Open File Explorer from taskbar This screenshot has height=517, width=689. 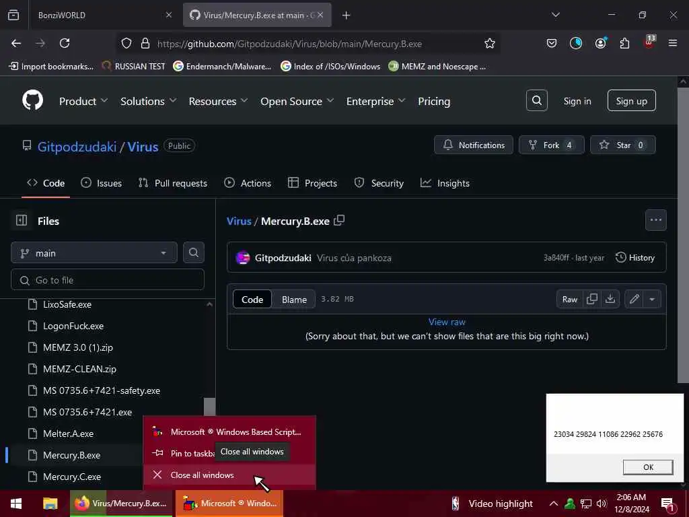coord(50,504)
